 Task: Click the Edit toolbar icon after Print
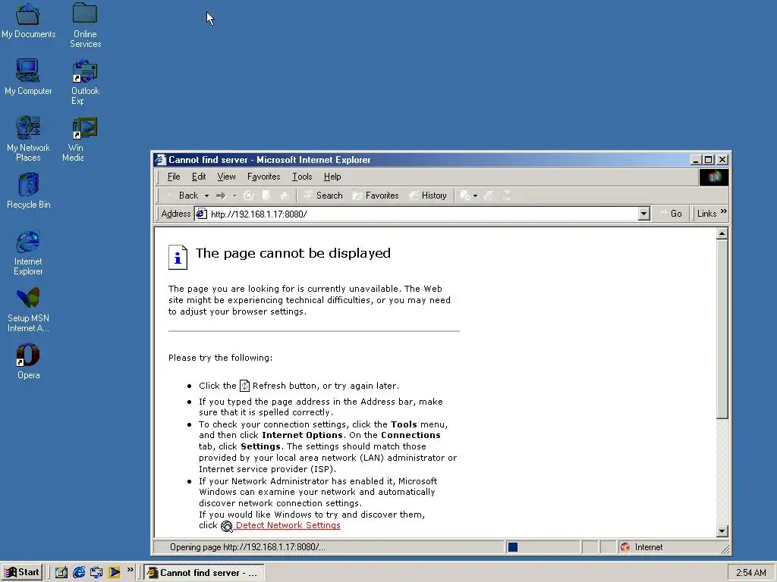tap(506, 196)
